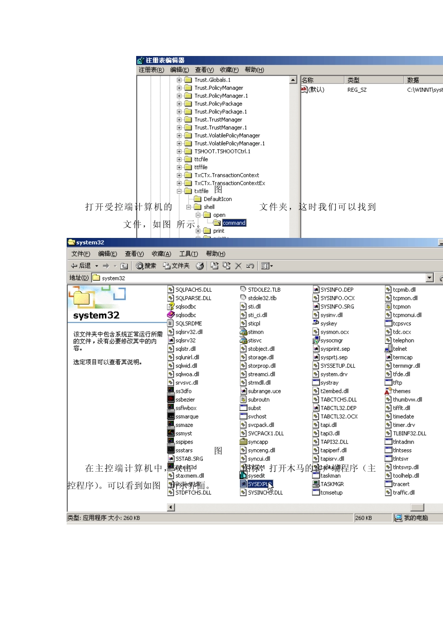Click 我的电脑 in the status bar
443x627 pixels.
pos(412,518)
